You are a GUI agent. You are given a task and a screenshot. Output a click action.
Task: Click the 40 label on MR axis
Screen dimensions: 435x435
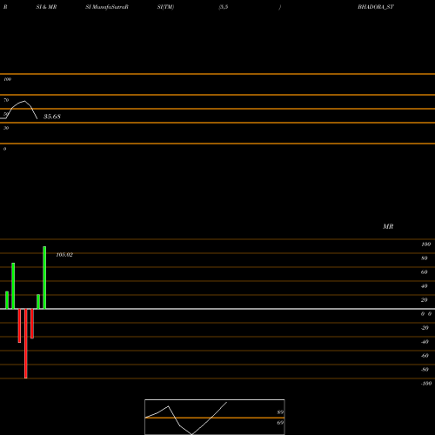point(425,286)
